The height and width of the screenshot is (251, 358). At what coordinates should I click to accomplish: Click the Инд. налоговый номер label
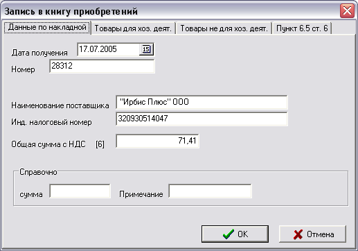tap(51, 122)
